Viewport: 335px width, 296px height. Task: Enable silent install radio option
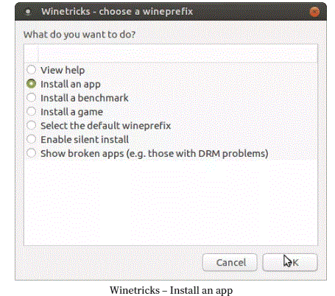point(31,139)
